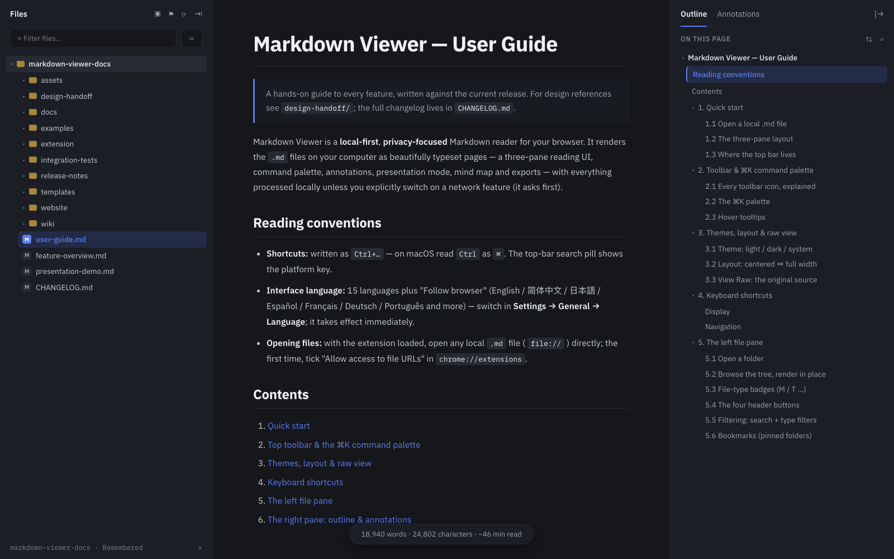Expand the docs folder arrow
Screen dimensions: 894x559
tap(23, 112)
